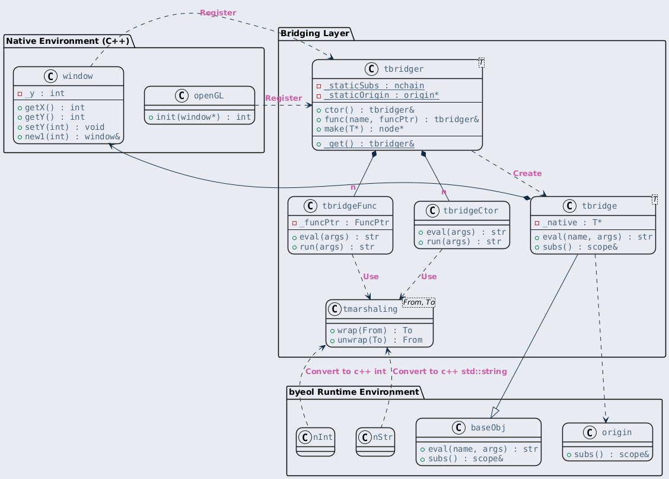
Task: Click the window class name
Action: [x=78, y=76]
